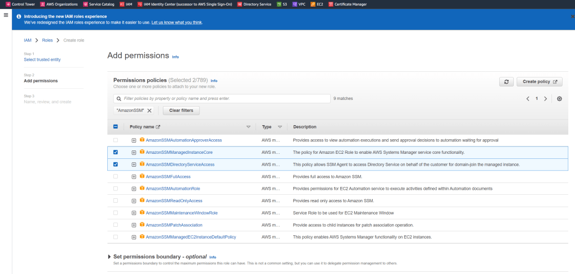Expand AmazonSSMDirectoryServiceAccess policy details

134,165
